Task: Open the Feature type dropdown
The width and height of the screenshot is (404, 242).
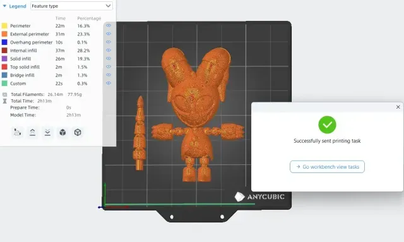Action: (x=71, y=6)
